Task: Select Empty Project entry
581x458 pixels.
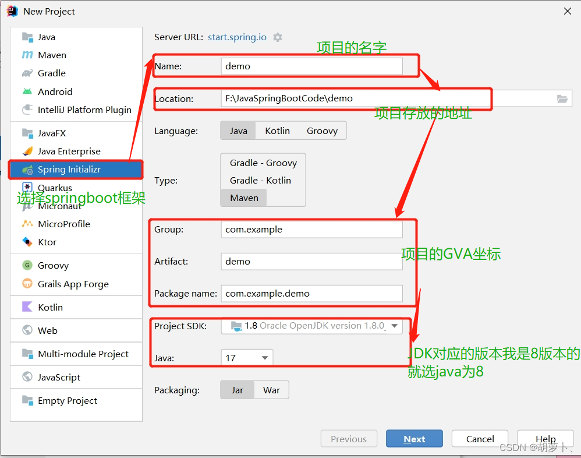Action: tap(76, 400)
